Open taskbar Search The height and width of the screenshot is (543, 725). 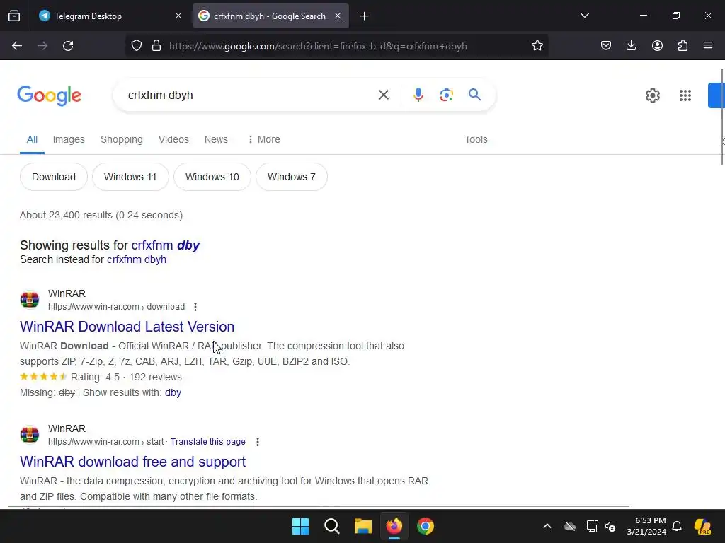click(331, 526)
